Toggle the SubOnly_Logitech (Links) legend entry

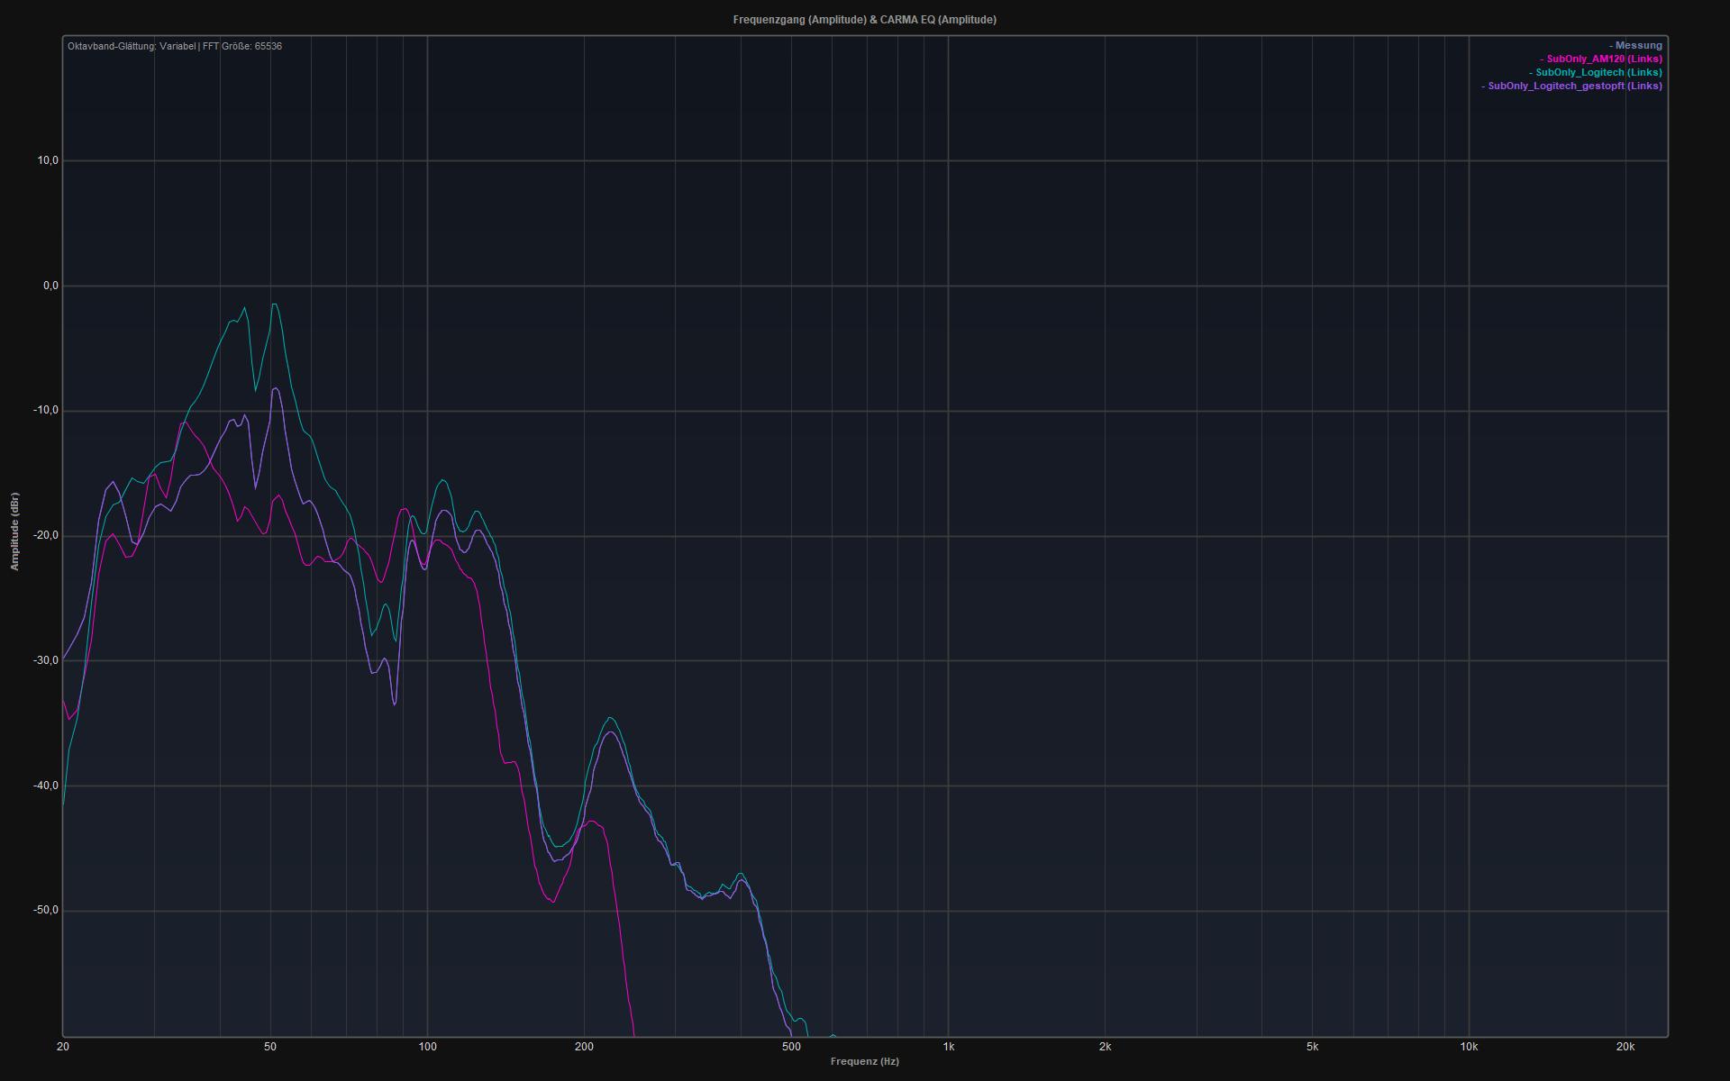tap(1598, 73)
